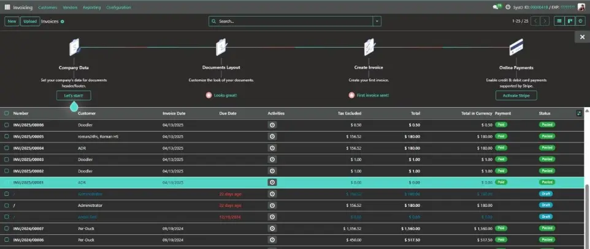This screenshot has height=249, width=590.
Task: Switch to list view
Action: tap(559, 21)
